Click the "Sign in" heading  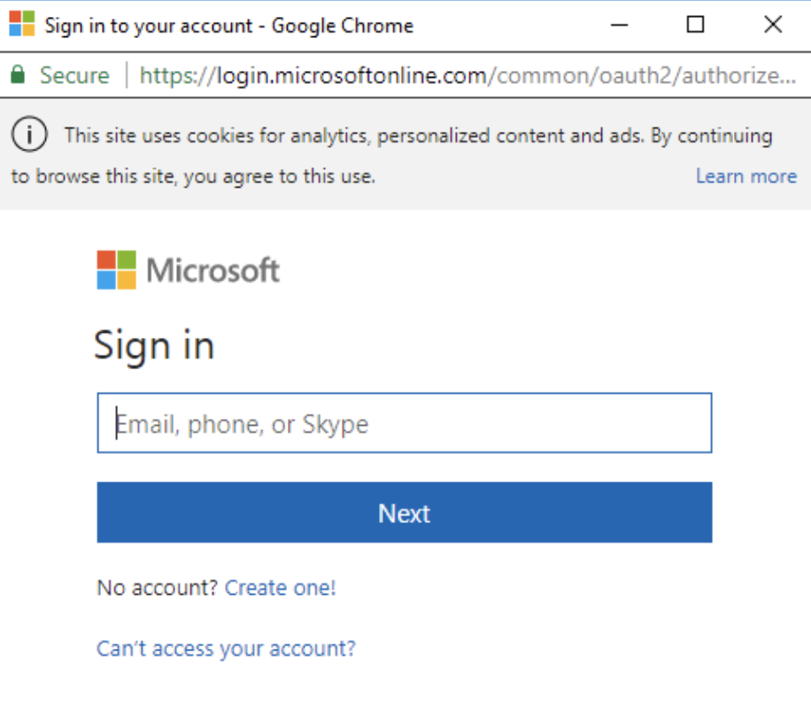click(154, 345)
